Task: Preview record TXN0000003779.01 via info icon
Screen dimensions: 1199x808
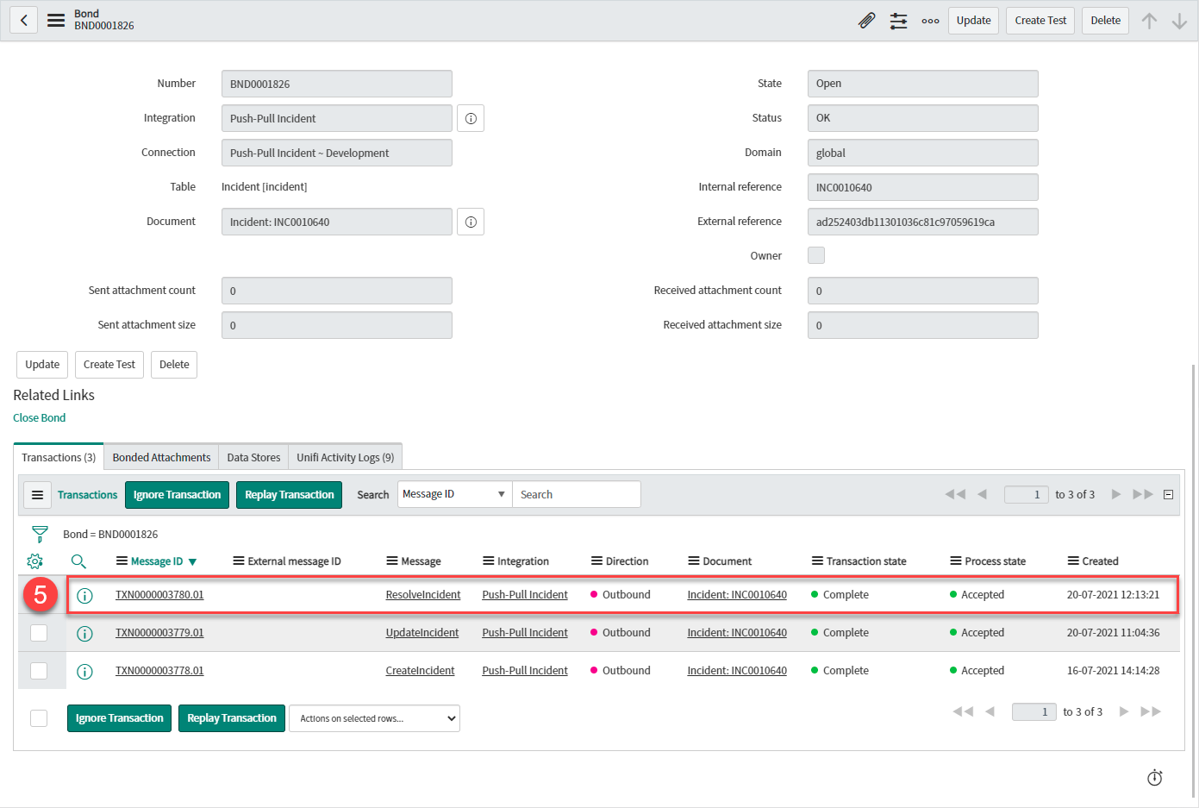Action: coord(84,634)
